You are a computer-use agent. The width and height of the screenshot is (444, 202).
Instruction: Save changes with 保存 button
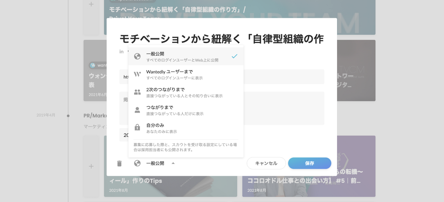tap(310, 163)
